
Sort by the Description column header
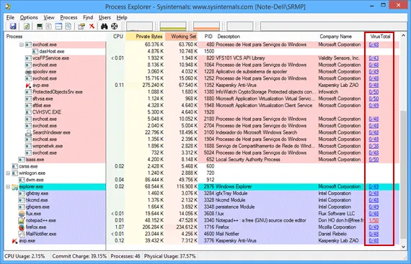pyautogui.click(x=267, y=37)
